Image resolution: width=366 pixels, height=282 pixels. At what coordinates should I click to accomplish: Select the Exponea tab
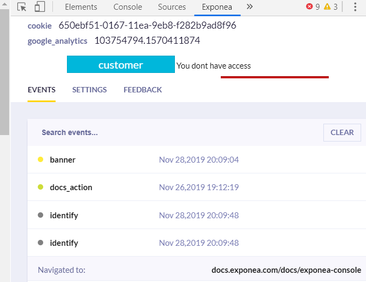click(217, 7)
